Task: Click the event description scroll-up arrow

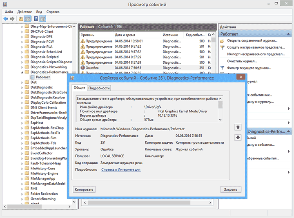Action: 220,98
